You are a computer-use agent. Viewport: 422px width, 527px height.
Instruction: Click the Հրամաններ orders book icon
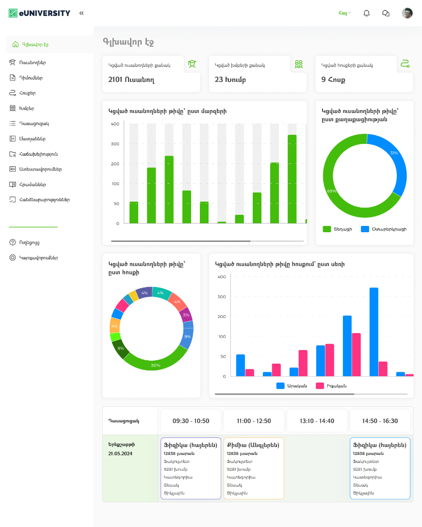pyautogui.click(x=15, y=184)
